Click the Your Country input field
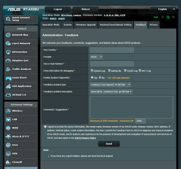Image resolution: width=181 pixels, height=169 pixels. click(x=112, y=50)
